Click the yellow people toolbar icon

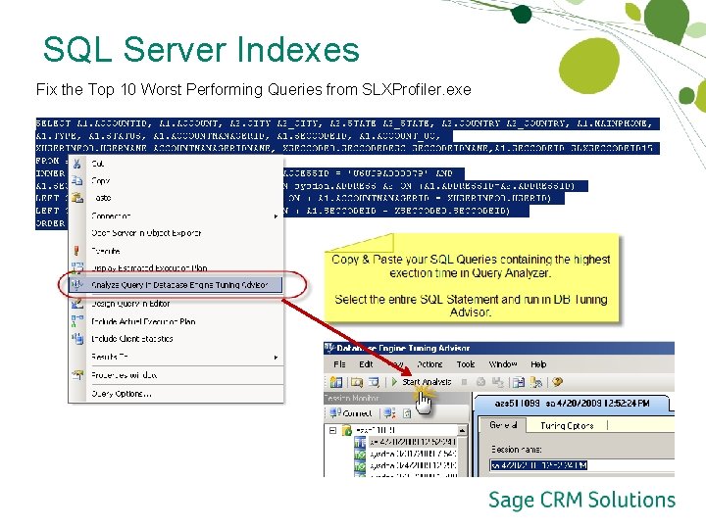coord(535,382)
